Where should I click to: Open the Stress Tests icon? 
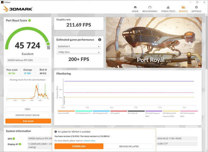pos(168,7)
